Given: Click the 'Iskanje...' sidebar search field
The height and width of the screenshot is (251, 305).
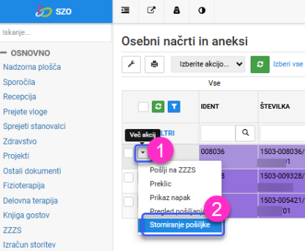Looking at the screenshot, I should point(56,33).
